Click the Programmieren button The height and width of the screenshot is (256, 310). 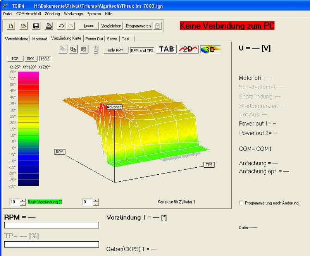(x=138, y=26)
